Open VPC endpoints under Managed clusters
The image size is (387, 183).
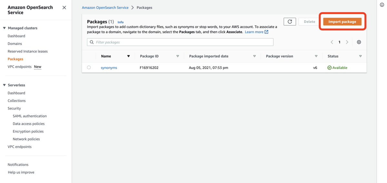20,67
